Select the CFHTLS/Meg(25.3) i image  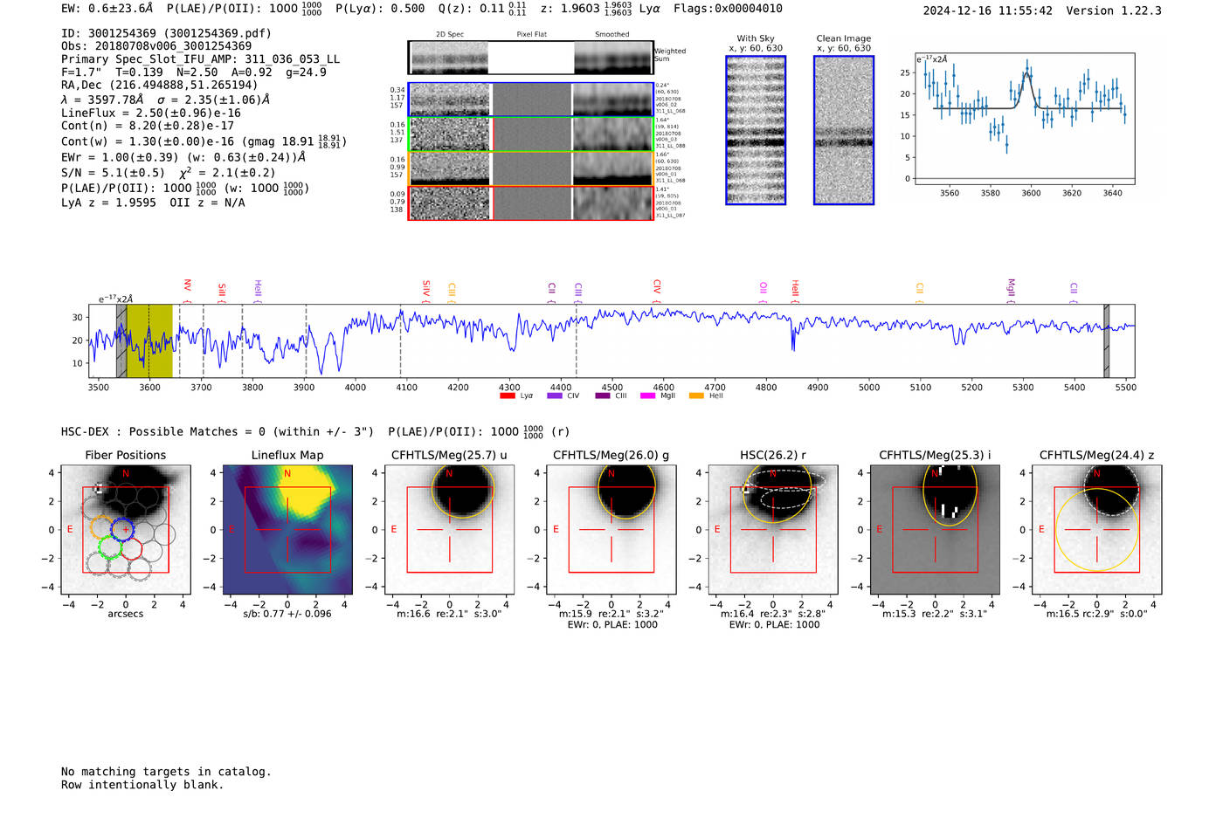pos(935,529)
